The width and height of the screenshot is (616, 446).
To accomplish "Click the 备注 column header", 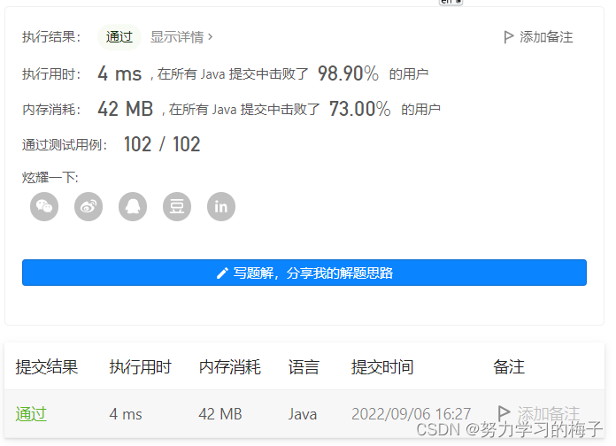I will (x=509, y=367).
